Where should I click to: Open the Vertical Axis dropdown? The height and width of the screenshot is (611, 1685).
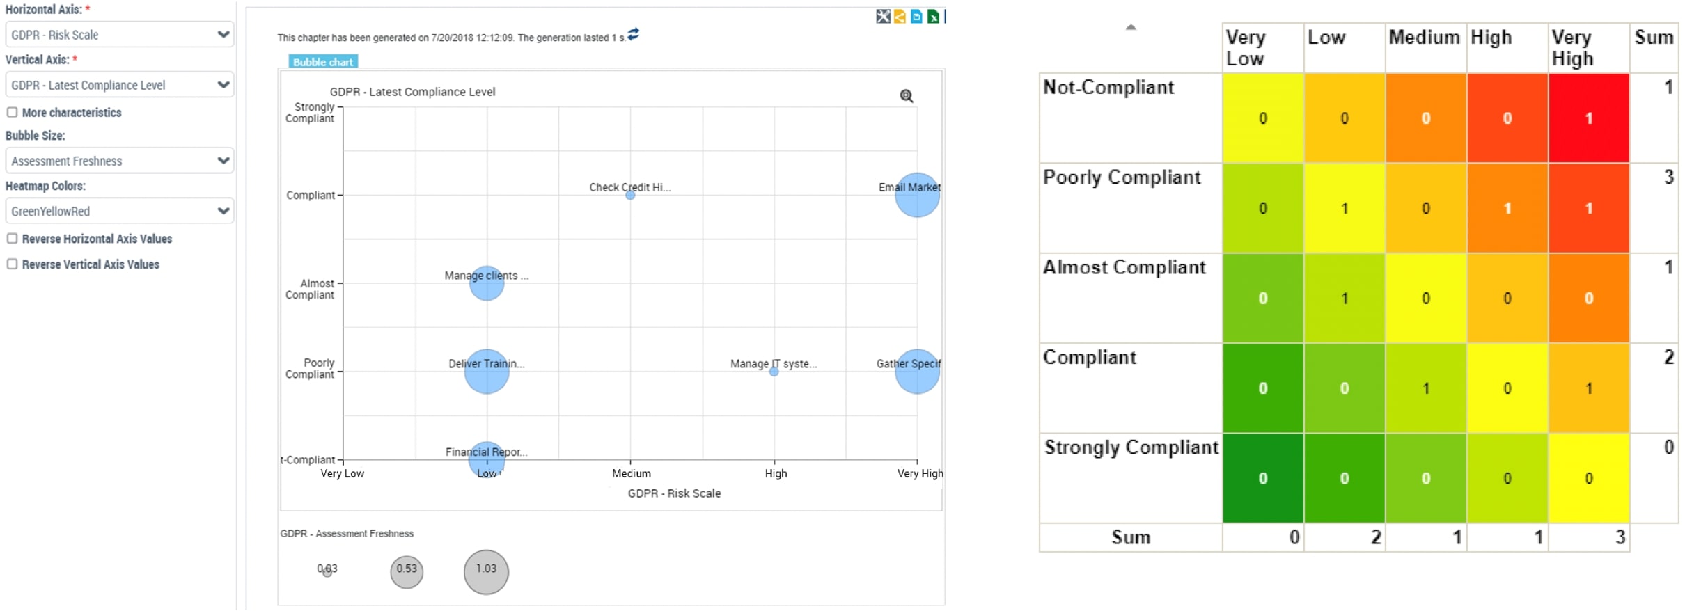point(119,85)
